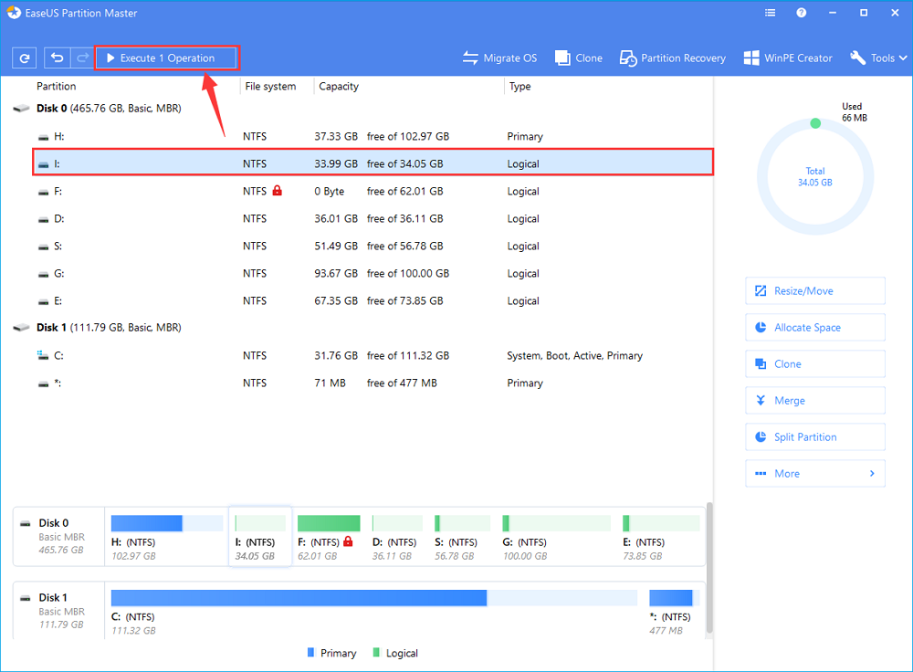
Task: Click the disk map vertical scrollbar
Action: tap(708, 566)
